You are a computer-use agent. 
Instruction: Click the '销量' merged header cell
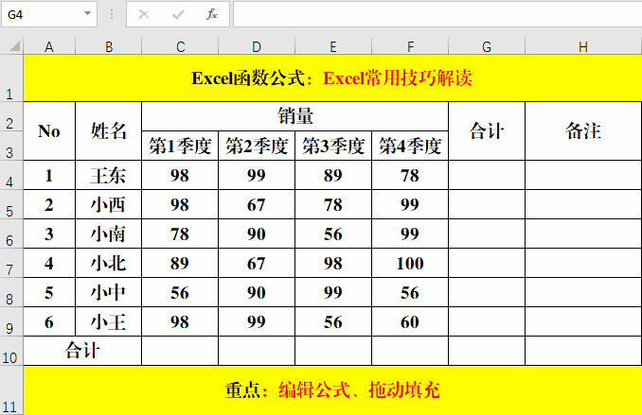click(294, 116)
